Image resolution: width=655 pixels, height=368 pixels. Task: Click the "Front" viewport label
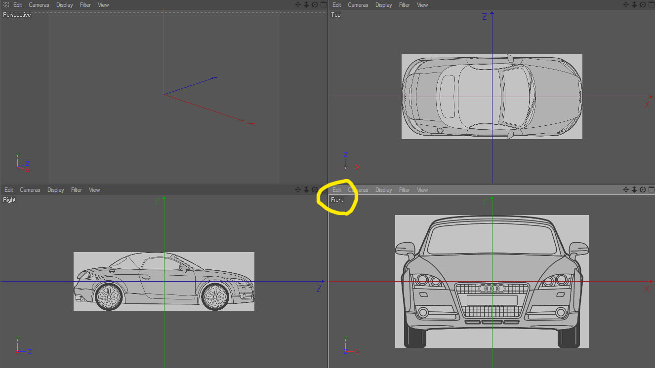337,200
